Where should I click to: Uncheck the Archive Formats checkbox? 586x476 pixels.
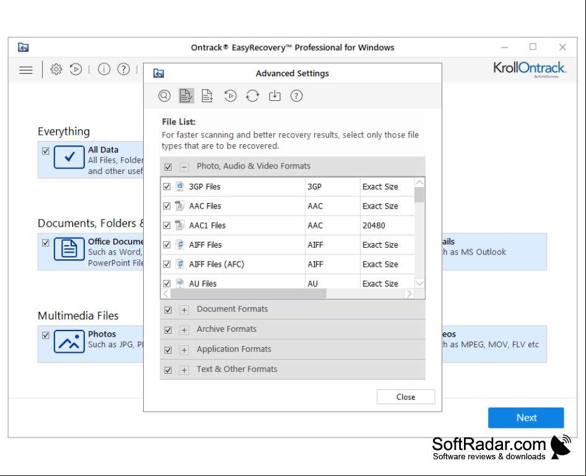(168, 330)
